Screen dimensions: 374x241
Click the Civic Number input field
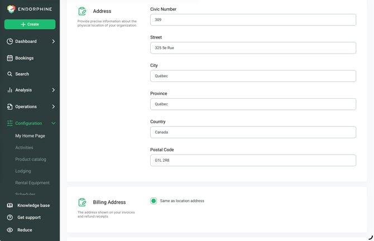pyautogui.click(x=253, y=20)
